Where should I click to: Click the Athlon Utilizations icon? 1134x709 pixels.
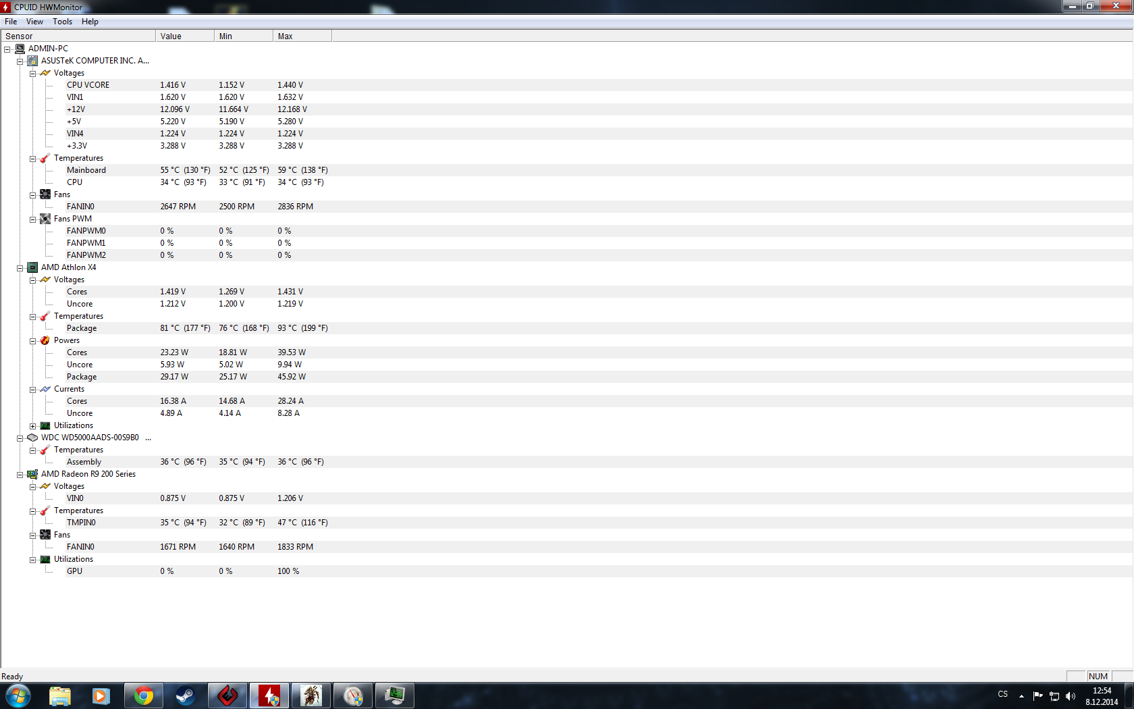45,425
